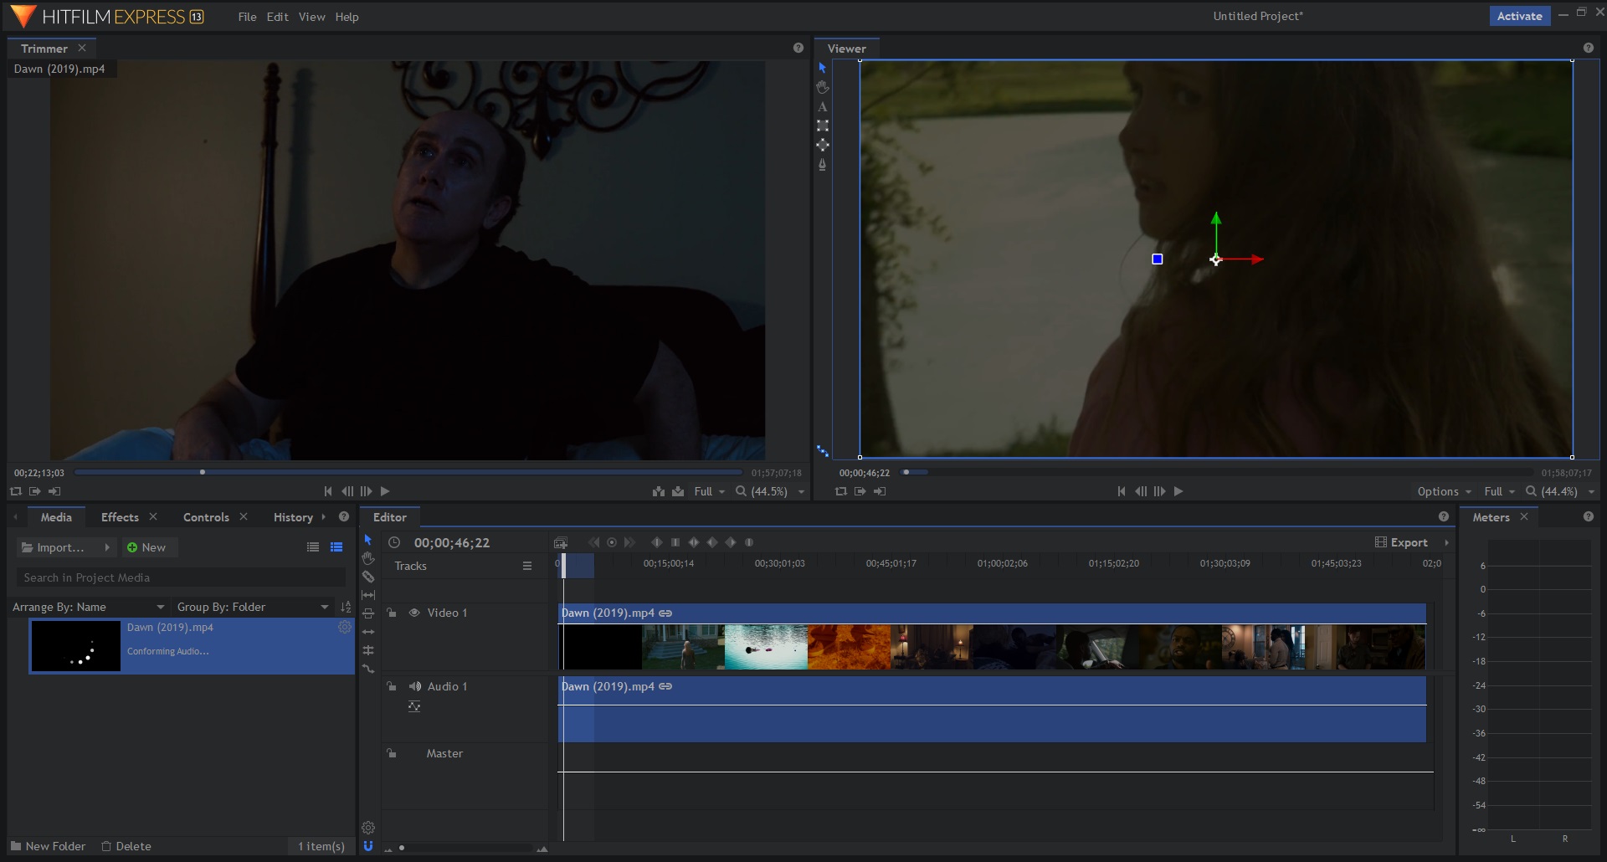
Task: Select the Slip edit tool
Action: point(368,595)
